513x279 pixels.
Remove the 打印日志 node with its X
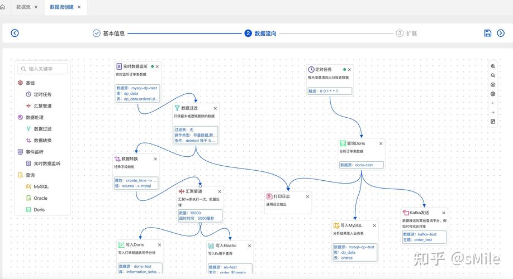click(x=307, y=196)
